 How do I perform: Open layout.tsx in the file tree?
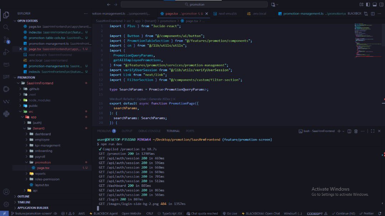[x=42, y=185]
